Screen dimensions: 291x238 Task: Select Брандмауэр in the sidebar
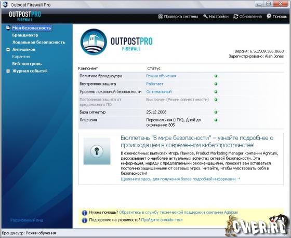click(25, 35)
